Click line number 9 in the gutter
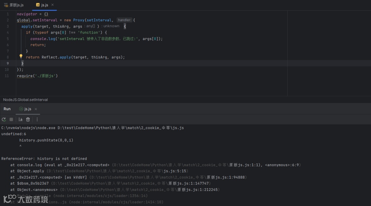Viewport: 371px width, 206px height. click(x=8, y=63)
